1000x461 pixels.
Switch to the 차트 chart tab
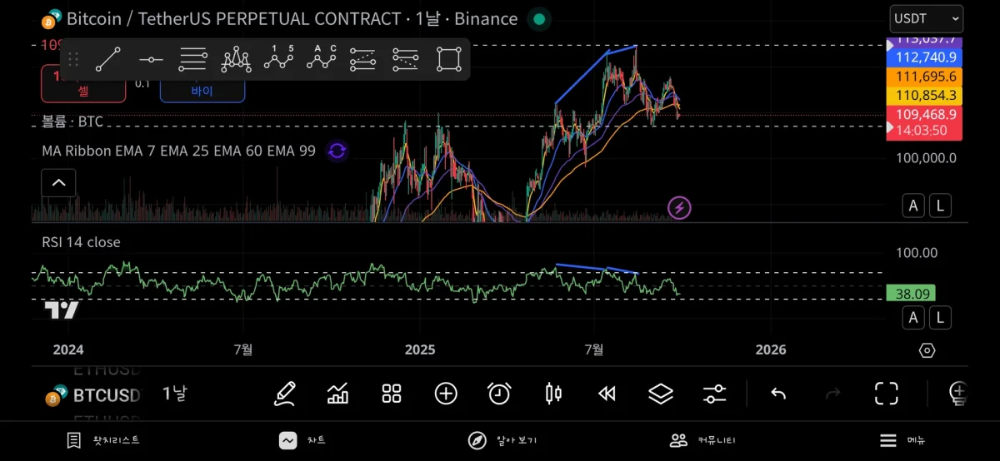click(x=302, y=440)
